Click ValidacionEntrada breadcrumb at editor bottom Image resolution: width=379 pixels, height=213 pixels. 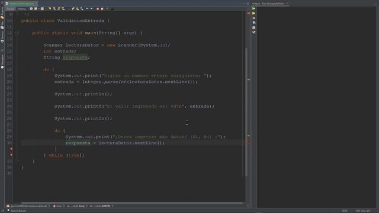click(x=28, y=206)
